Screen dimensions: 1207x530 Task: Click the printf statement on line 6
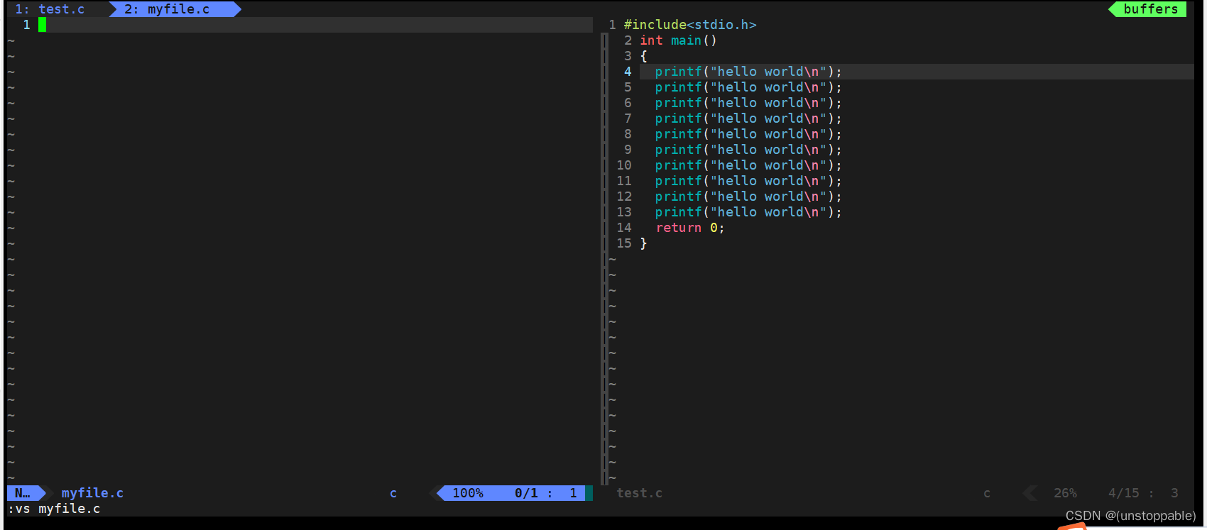[748, 103]
